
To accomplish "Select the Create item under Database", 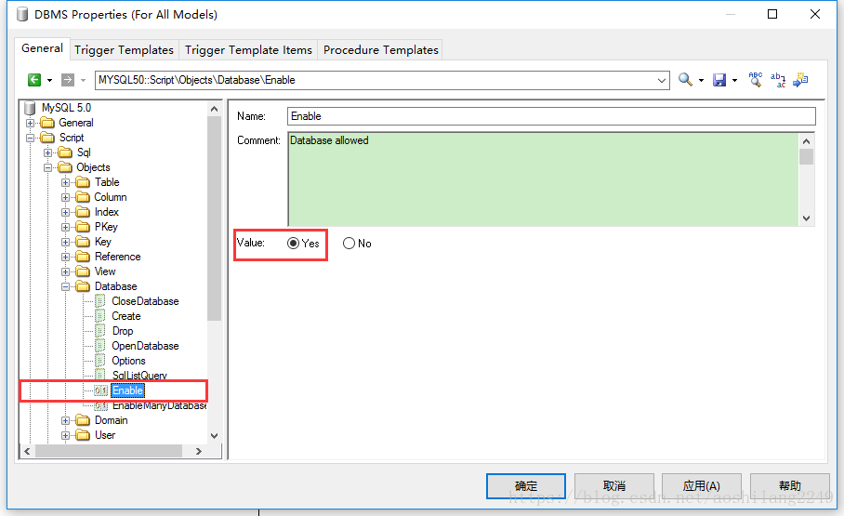I will tap(126, 316).
